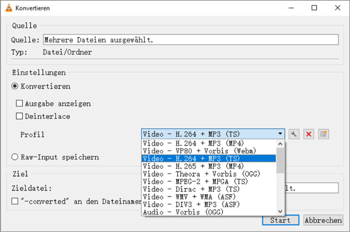Choose Video - H.265 + MP3 (MP4)
This screenshot has height=232, width=350.
[209, 166]
